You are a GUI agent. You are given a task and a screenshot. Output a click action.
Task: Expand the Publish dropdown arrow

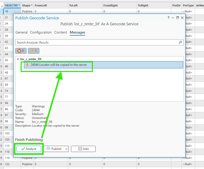click(67, 149)
